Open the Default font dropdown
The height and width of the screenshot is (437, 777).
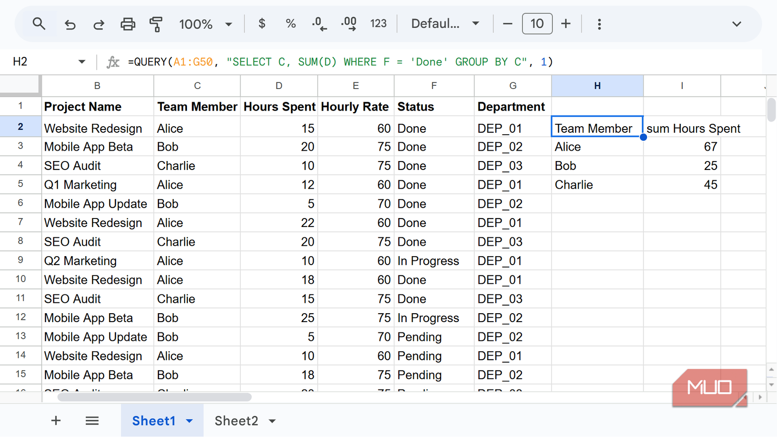pos(445,24)
